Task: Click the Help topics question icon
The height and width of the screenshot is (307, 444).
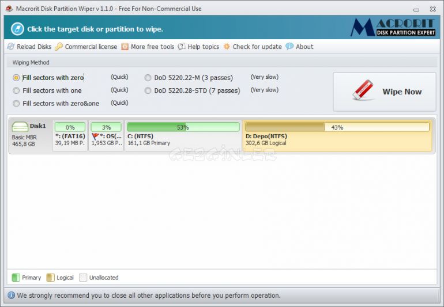Action: coord(182,47)
